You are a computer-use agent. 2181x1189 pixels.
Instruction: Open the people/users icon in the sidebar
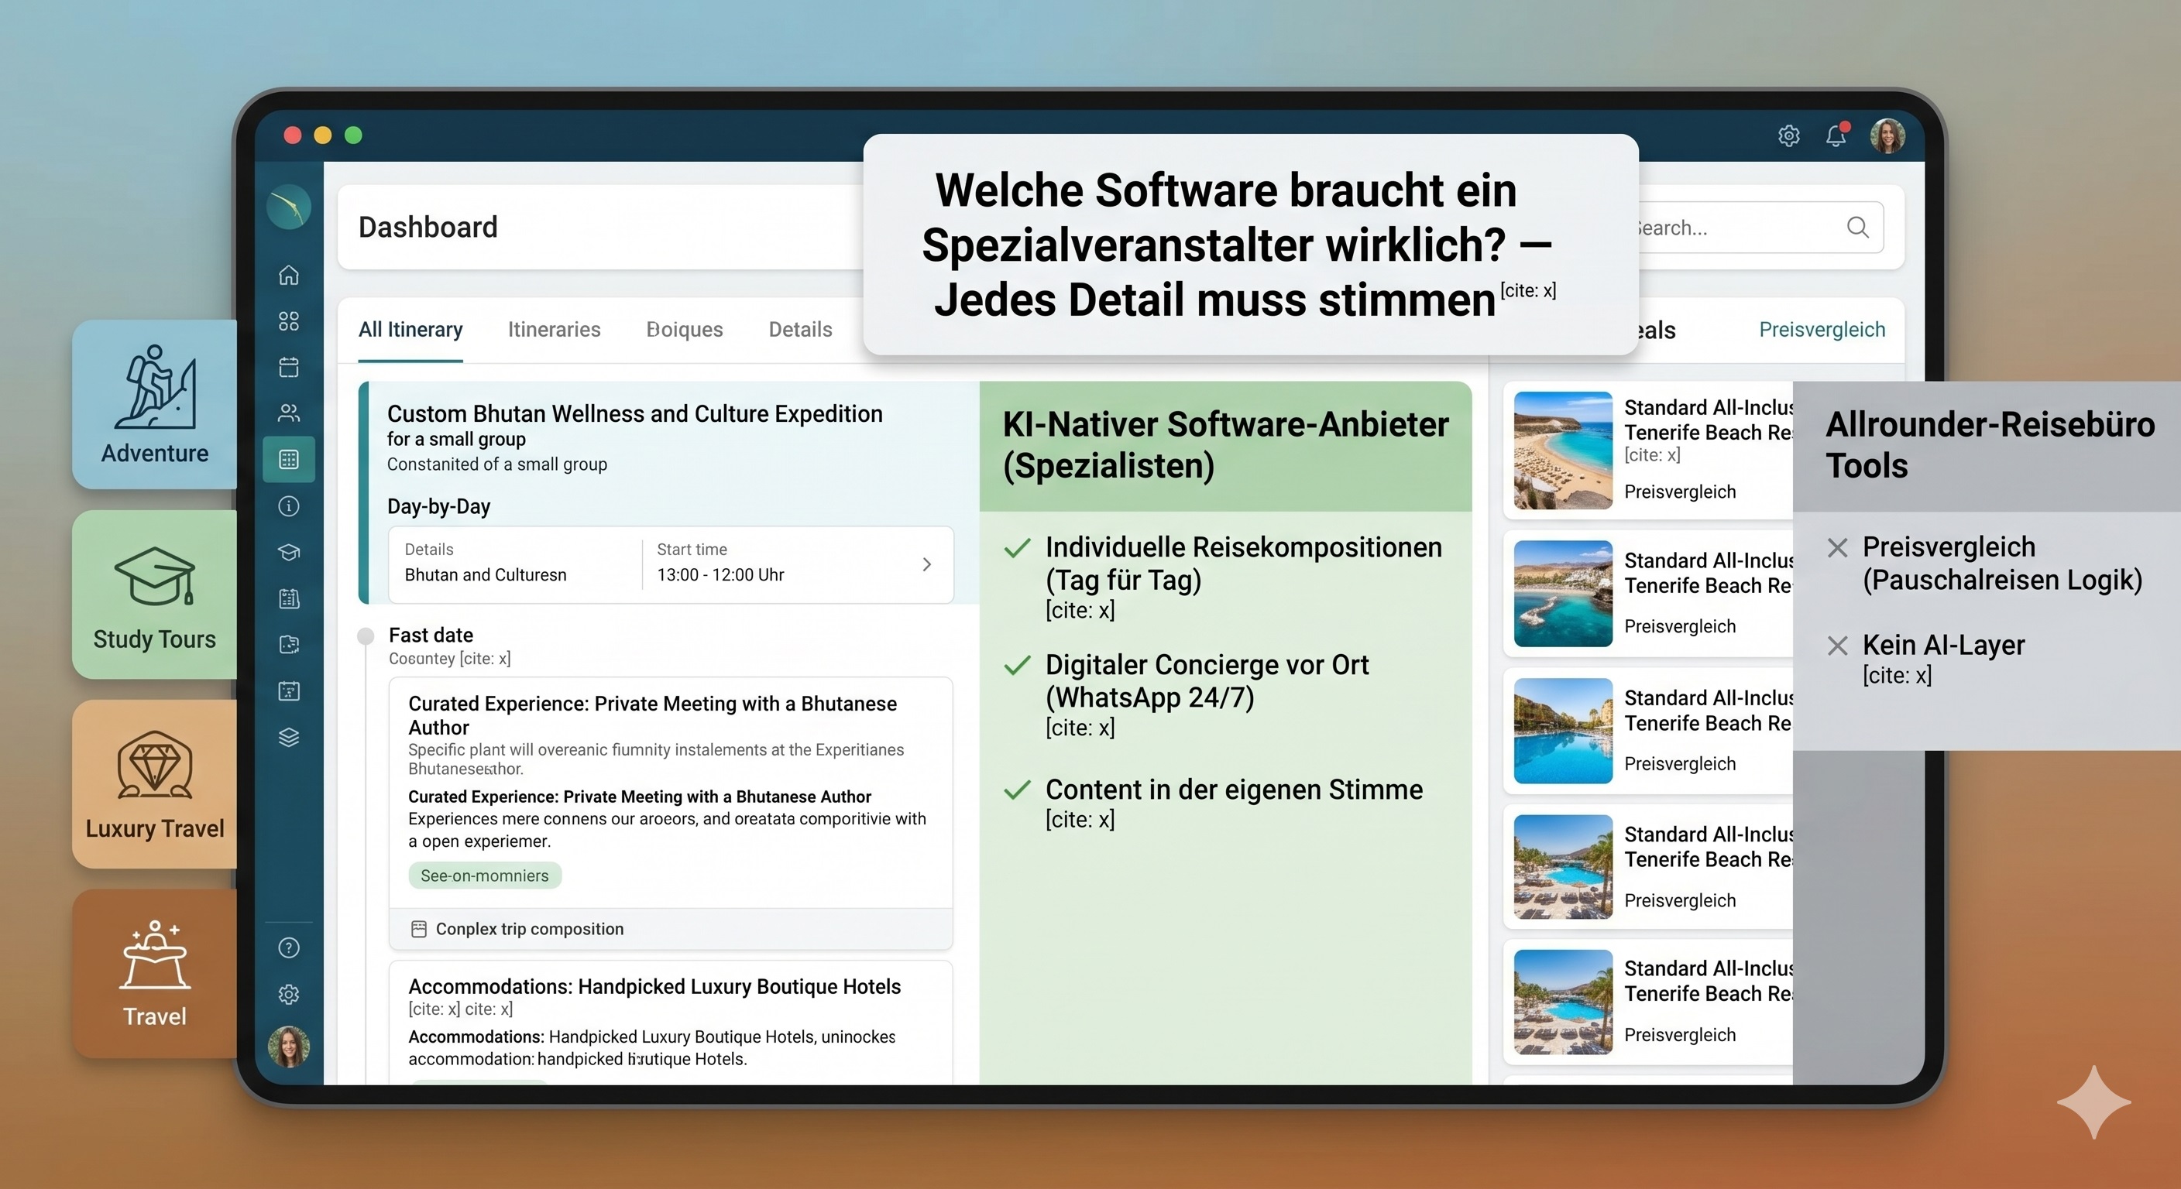pos(289,413)
